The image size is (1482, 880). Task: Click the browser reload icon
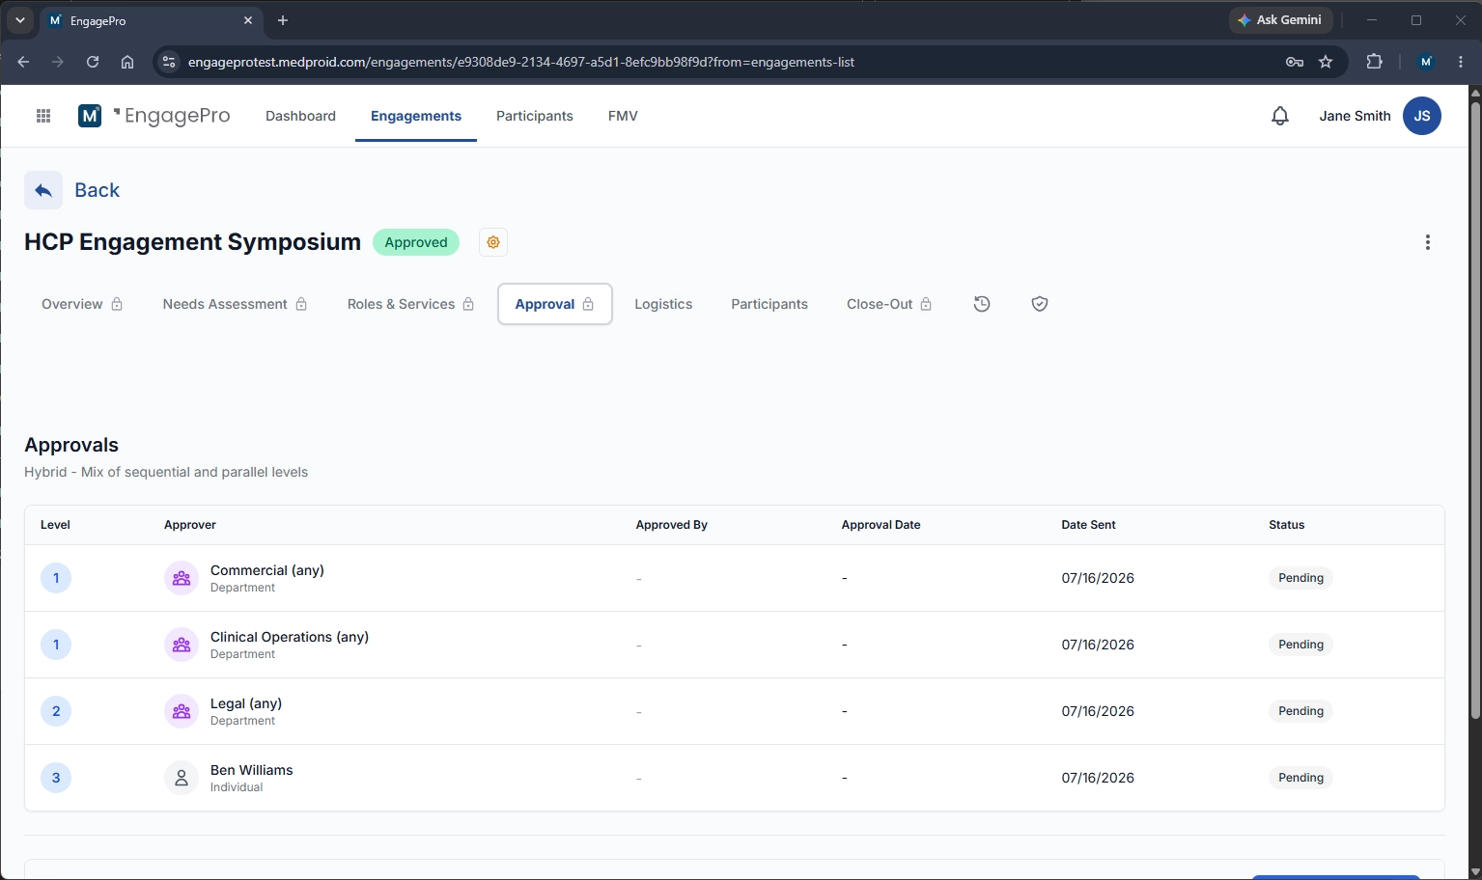93,62
